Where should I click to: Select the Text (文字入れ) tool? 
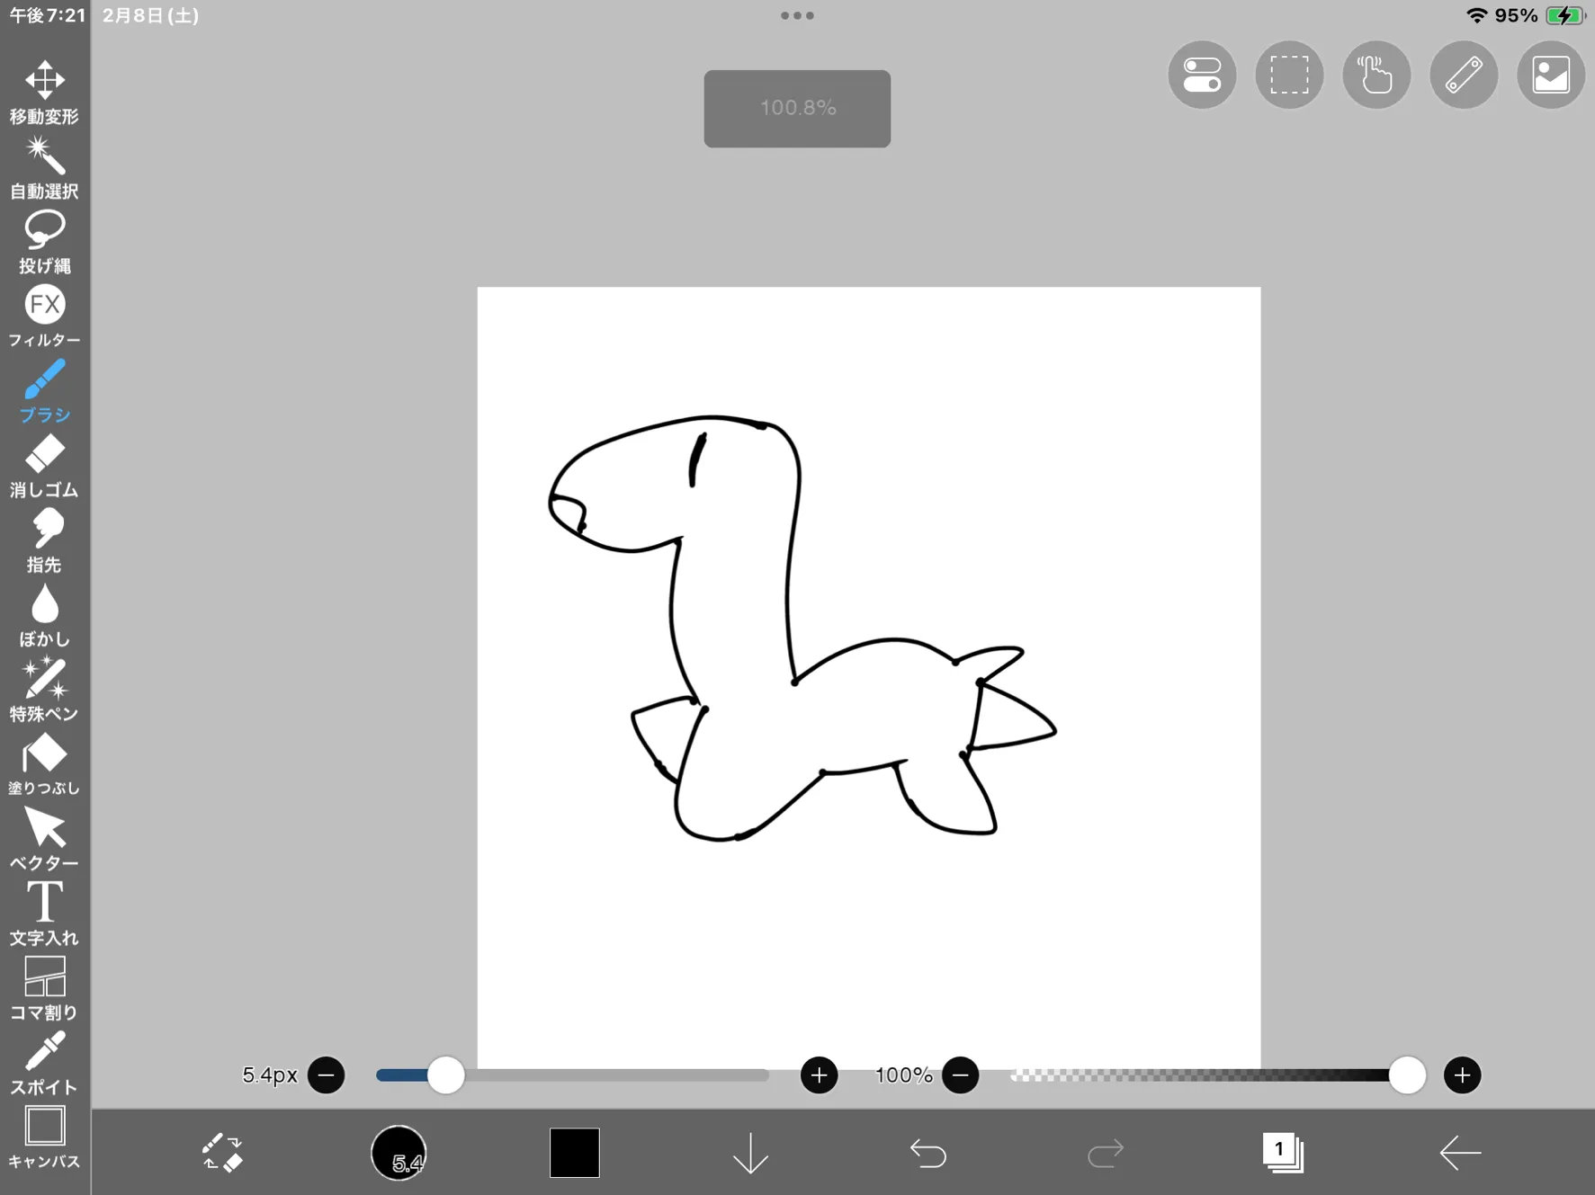pos(44,914)
